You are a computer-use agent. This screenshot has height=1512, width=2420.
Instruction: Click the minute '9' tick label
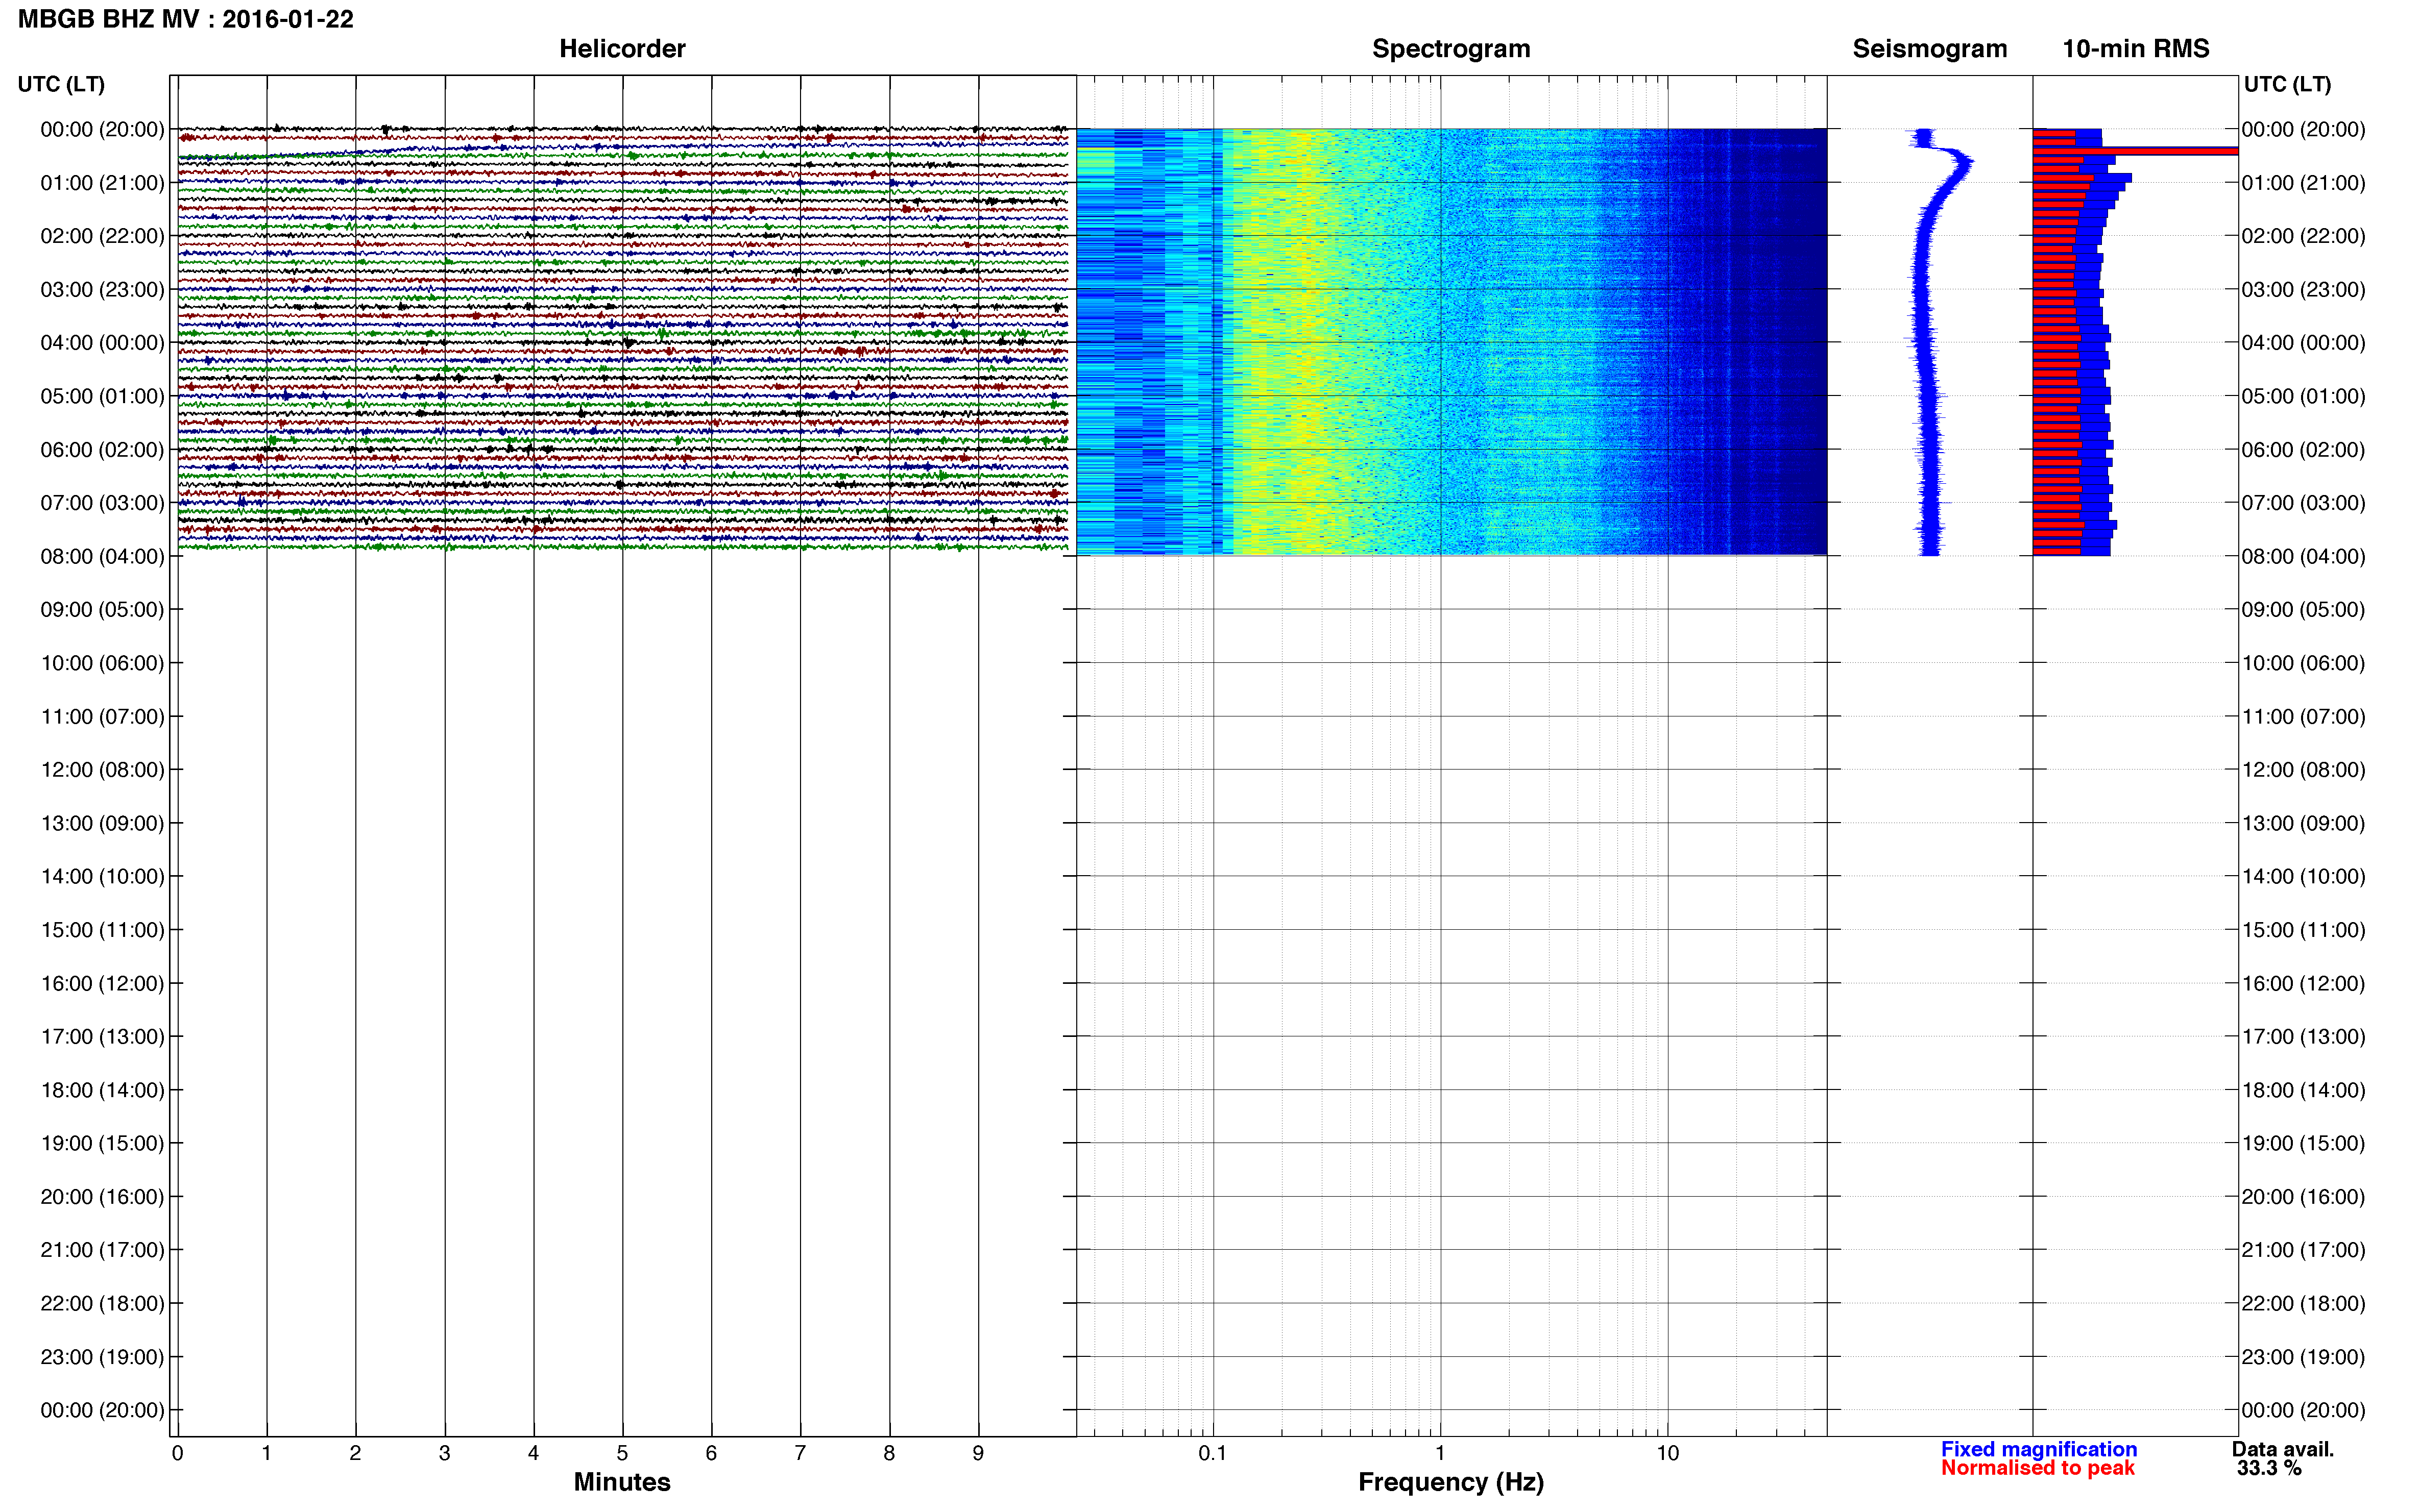[978, 1453]
